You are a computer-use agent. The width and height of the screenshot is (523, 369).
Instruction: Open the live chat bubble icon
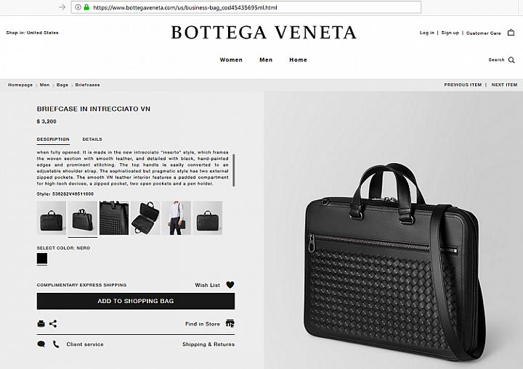pos(41,344)
